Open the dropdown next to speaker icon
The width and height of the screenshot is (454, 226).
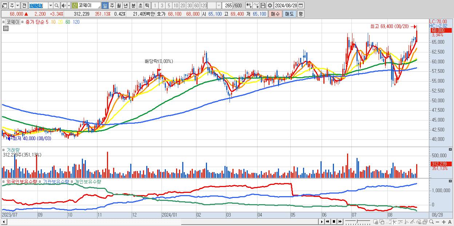[x=69, y=5]
